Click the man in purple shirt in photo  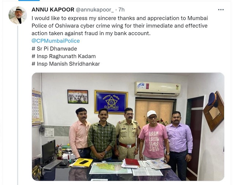pyautogui.click(x=179, y=145)
